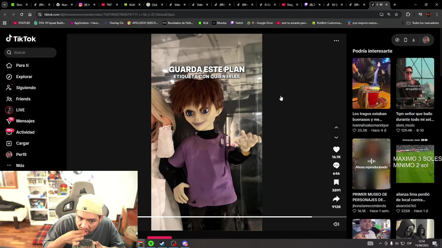Share the video via the 9128 arrow icon
Screen dimensions: 442x248
point(336,199)
